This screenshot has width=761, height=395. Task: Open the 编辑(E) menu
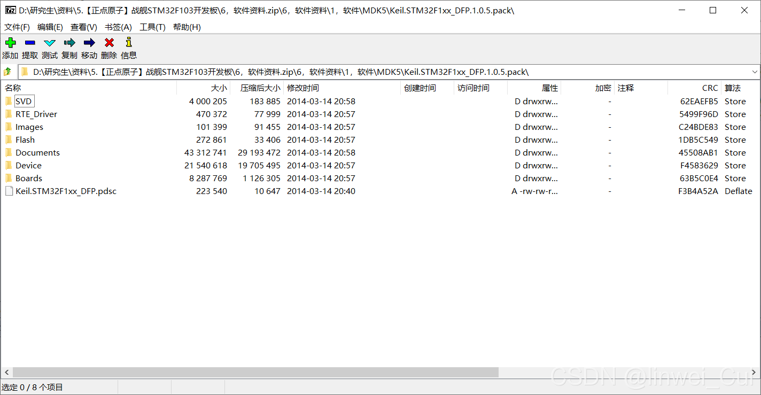pos(50,27)
